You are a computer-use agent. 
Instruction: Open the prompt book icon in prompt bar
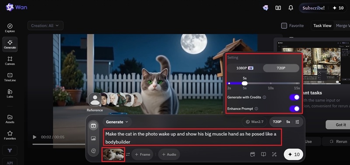tap(263, 155)
